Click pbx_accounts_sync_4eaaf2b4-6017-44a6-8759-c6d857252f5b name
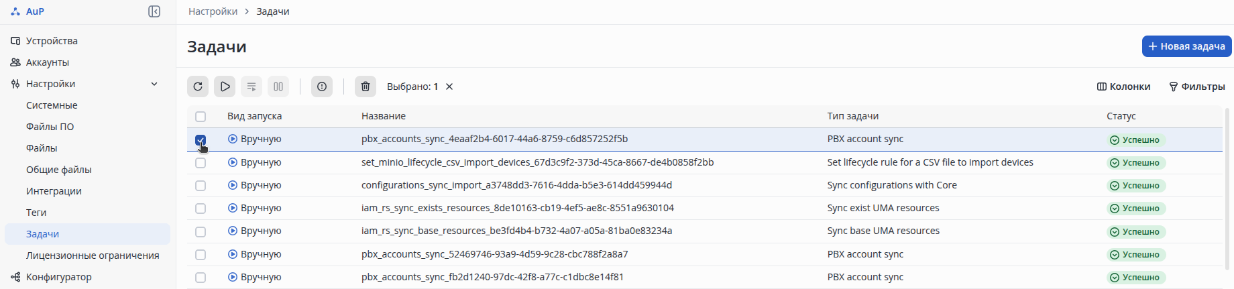The image size is (1234, 289). tap(494, 139)
